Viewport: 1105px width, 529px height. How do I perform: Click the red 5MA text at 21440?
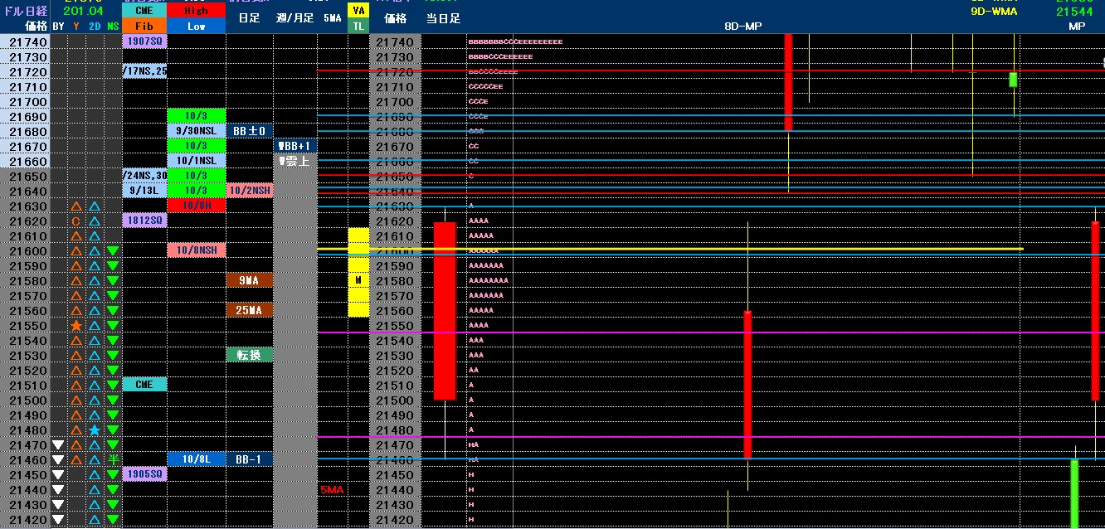[332, 490]
